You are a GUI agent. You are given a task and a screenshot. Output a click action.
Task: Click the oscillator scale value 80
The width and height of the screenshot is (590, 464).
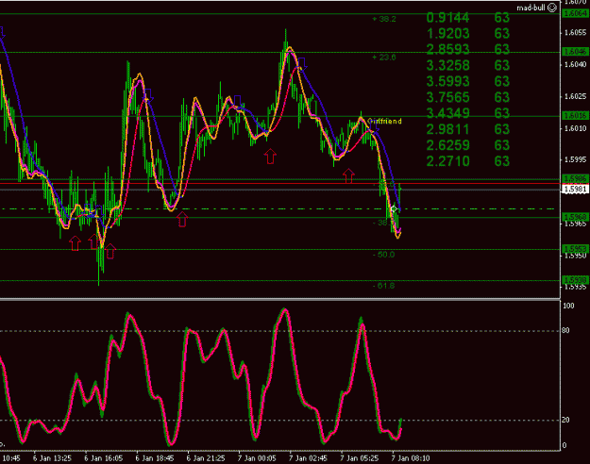click(x=565, y=330)
